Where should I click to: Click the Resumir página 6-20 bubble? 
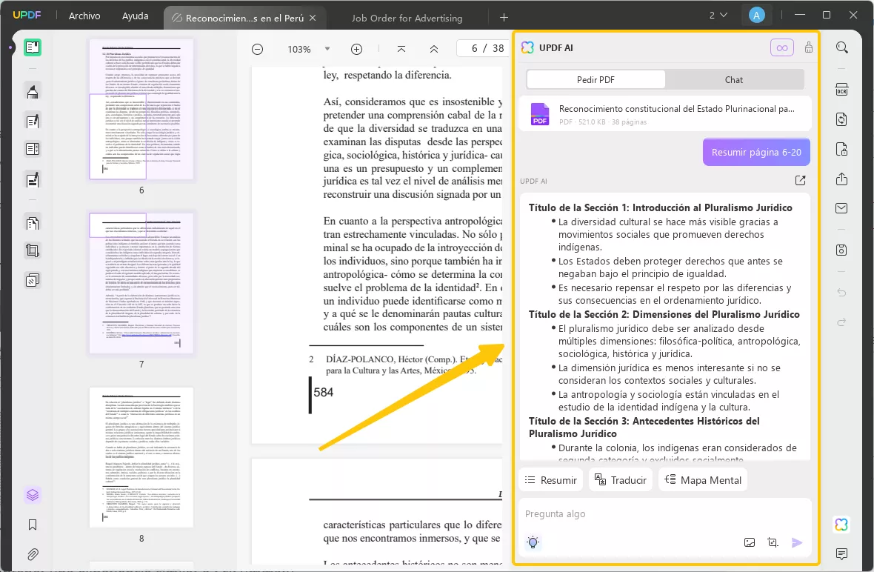(x=756, y=152)
